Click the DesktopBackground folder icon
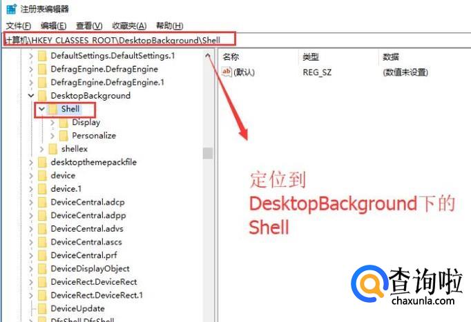This screenshot has height=322, width=471. coord(42,96)
